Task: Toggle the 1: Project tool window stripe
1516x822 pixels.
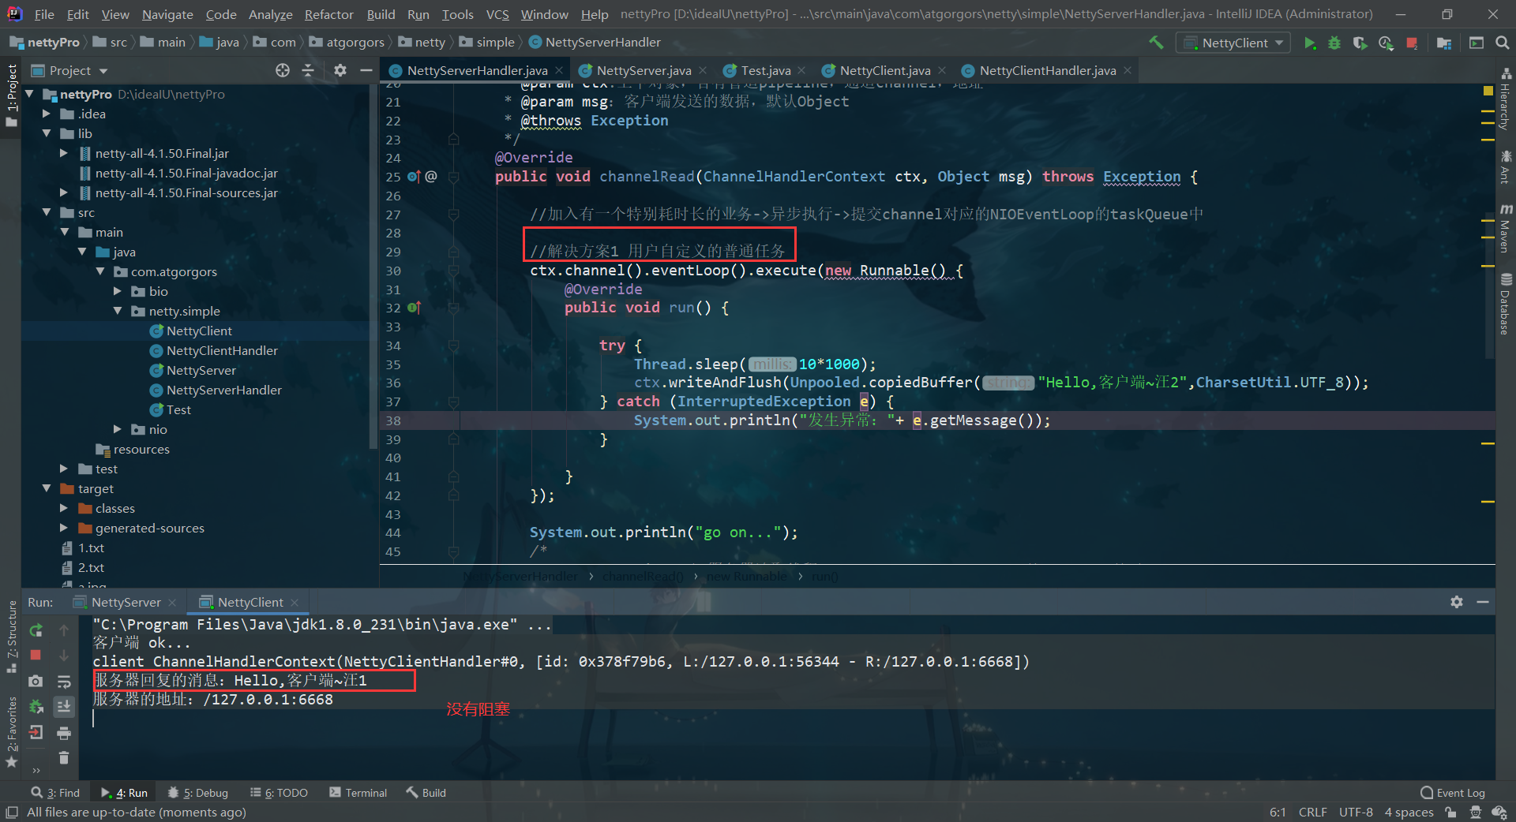Action: point(11,95)
